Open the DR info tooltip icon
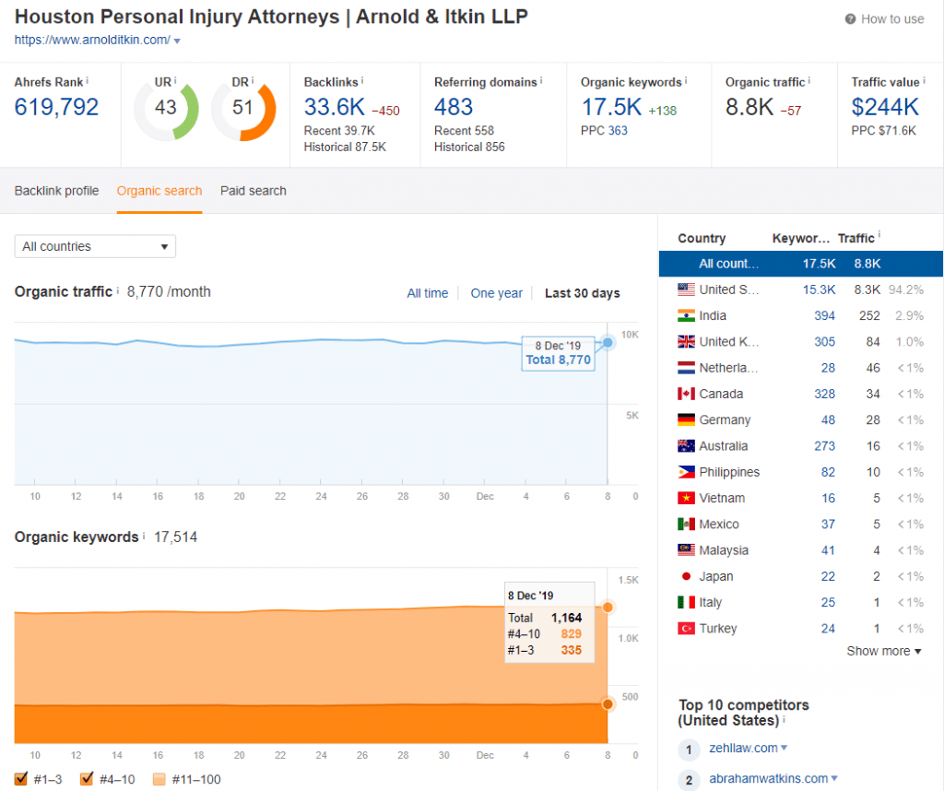Screen dimensions: 944x791 pyautogui.click(x=253, y=80)
